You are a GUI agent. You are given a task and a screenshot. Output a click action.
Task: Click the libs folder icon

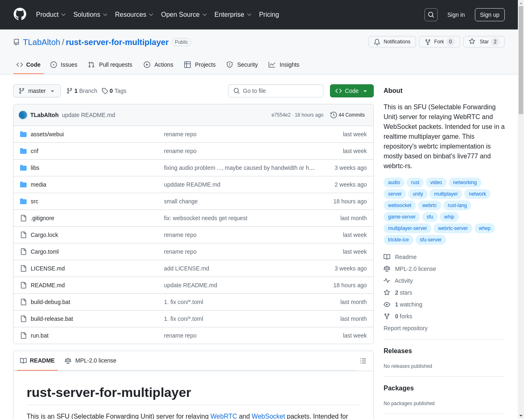click(x=23, y=168)
